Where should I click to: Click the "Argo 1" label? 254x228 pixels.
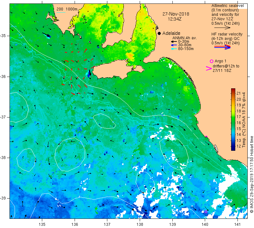[x=220, y=61]
